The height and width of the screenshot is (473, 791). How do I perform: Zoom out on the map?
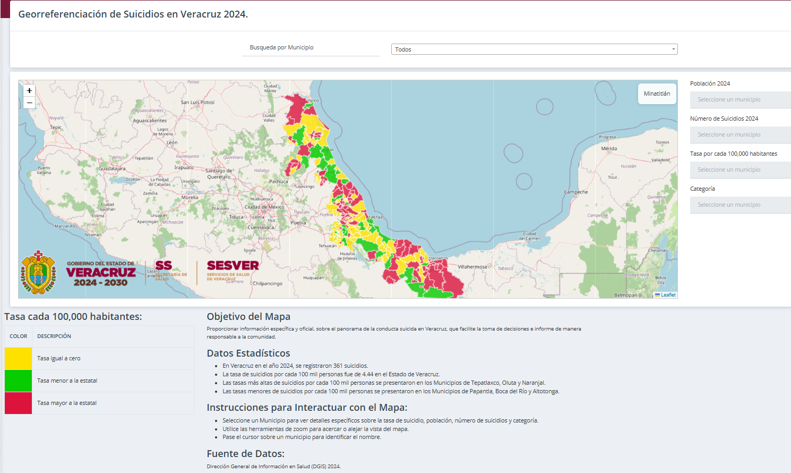tap(29, 103)
